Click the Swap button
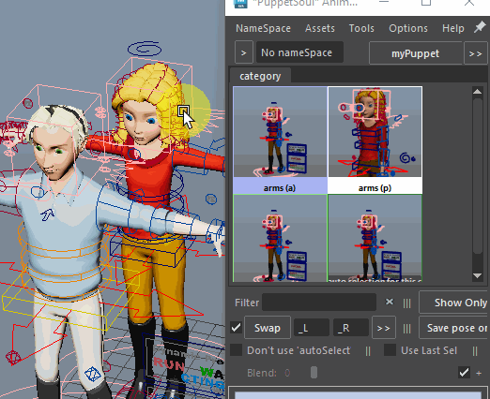This screenshot has height=399, width=490. tap(268, 328)
